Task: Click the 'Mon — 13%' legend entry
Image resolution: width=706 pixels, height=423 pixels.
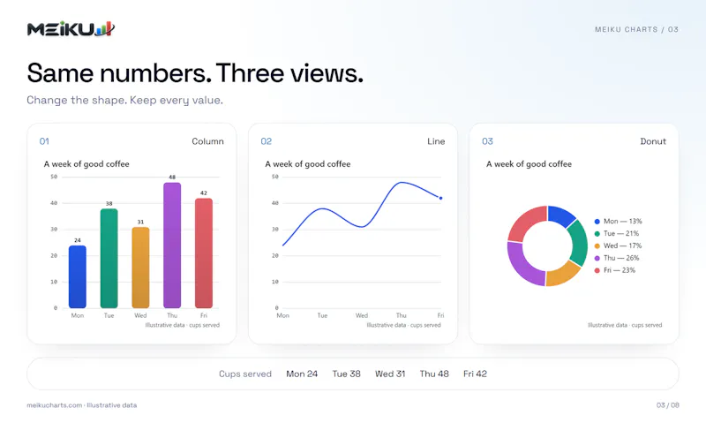Action: 619,221
